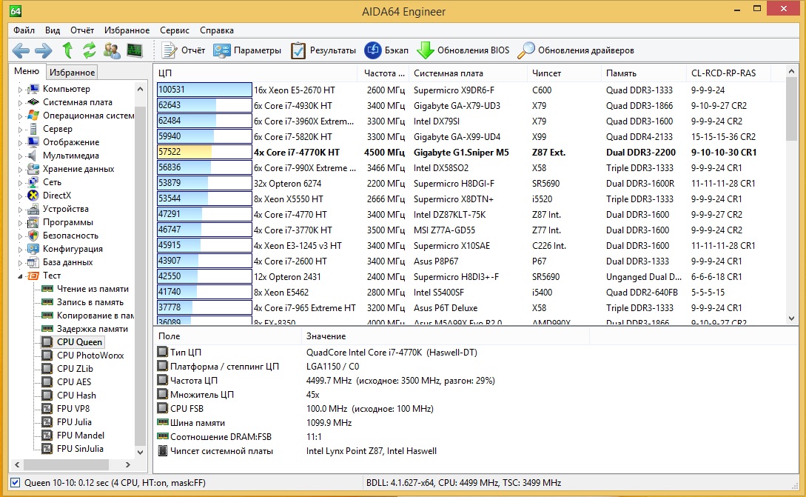Select the FPU Mandel test
The height and width of the screenshot is (497, 806).
pyautogui.click(x=80, y=436)
